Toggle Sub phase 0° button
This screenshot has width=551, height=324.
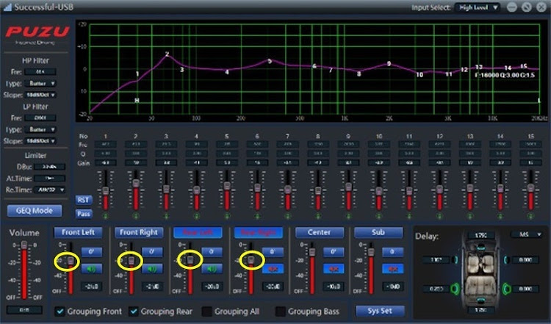click(x=392, y=251)
